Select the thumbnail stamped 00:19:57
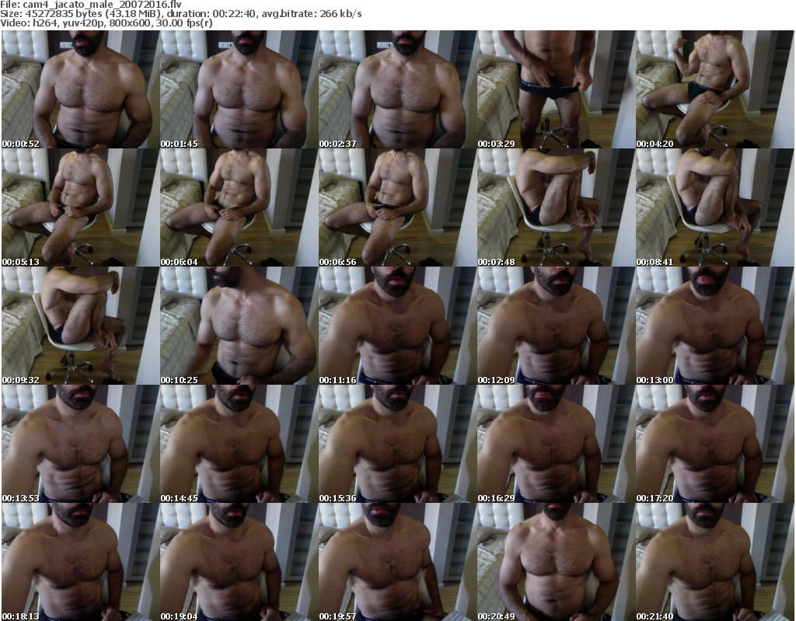The image size is (796, 621). [397, 562]
